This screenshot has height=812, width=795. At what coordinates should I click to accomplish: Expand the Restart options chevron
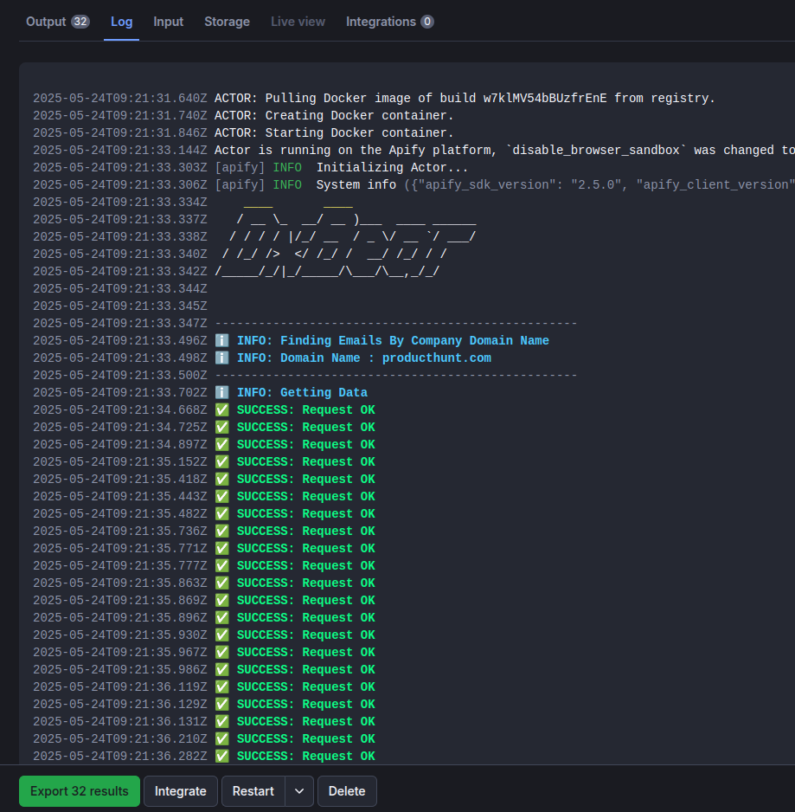tap(299, 790)
